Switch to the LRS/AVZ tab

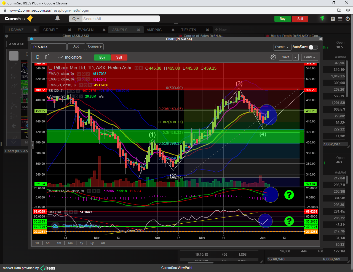16,30
